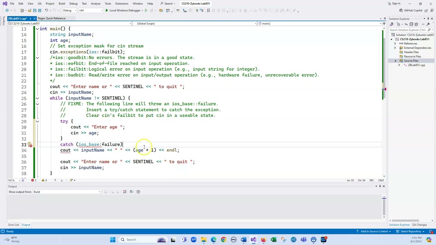
Task: Select the Resource Files folder
Action: [412, 56]
